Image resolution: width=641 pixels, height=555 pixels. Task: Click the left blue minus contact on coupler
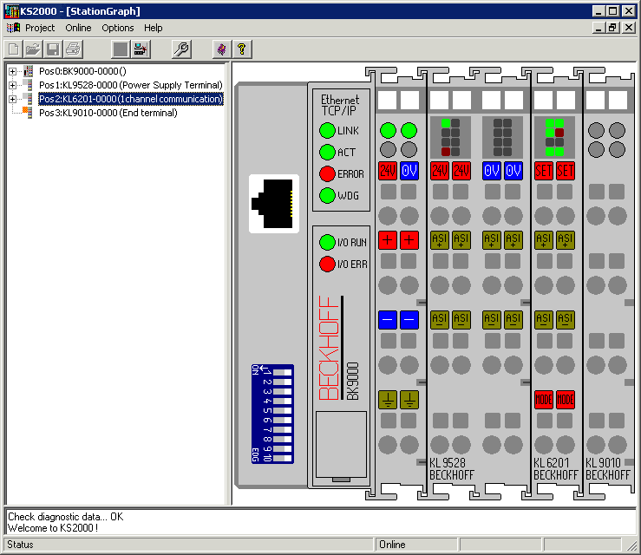pos(388,320)
